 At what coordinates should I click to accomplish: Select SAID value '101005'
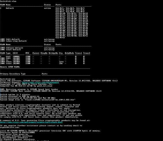[x=16, y=63]
